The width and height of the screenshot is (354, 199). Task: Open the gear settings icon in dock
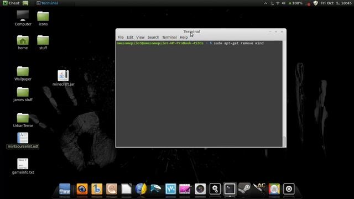click(x=215, y=189)
